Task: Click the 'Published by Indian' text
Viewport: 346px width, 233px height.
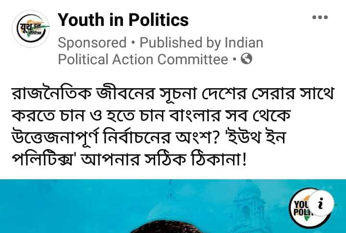Action: [x=202, y=43]
